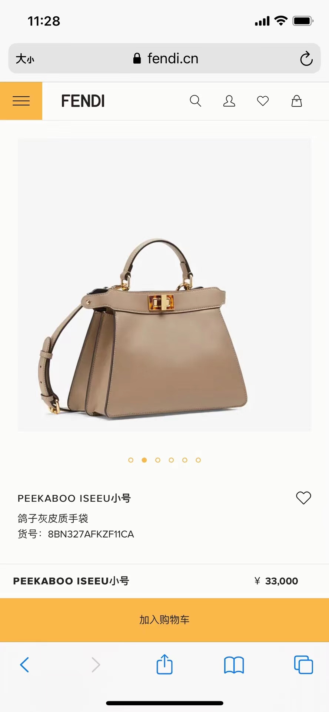Tap the Safari share icon
Viewport: 329px width, 712px height.
(164, 664)
